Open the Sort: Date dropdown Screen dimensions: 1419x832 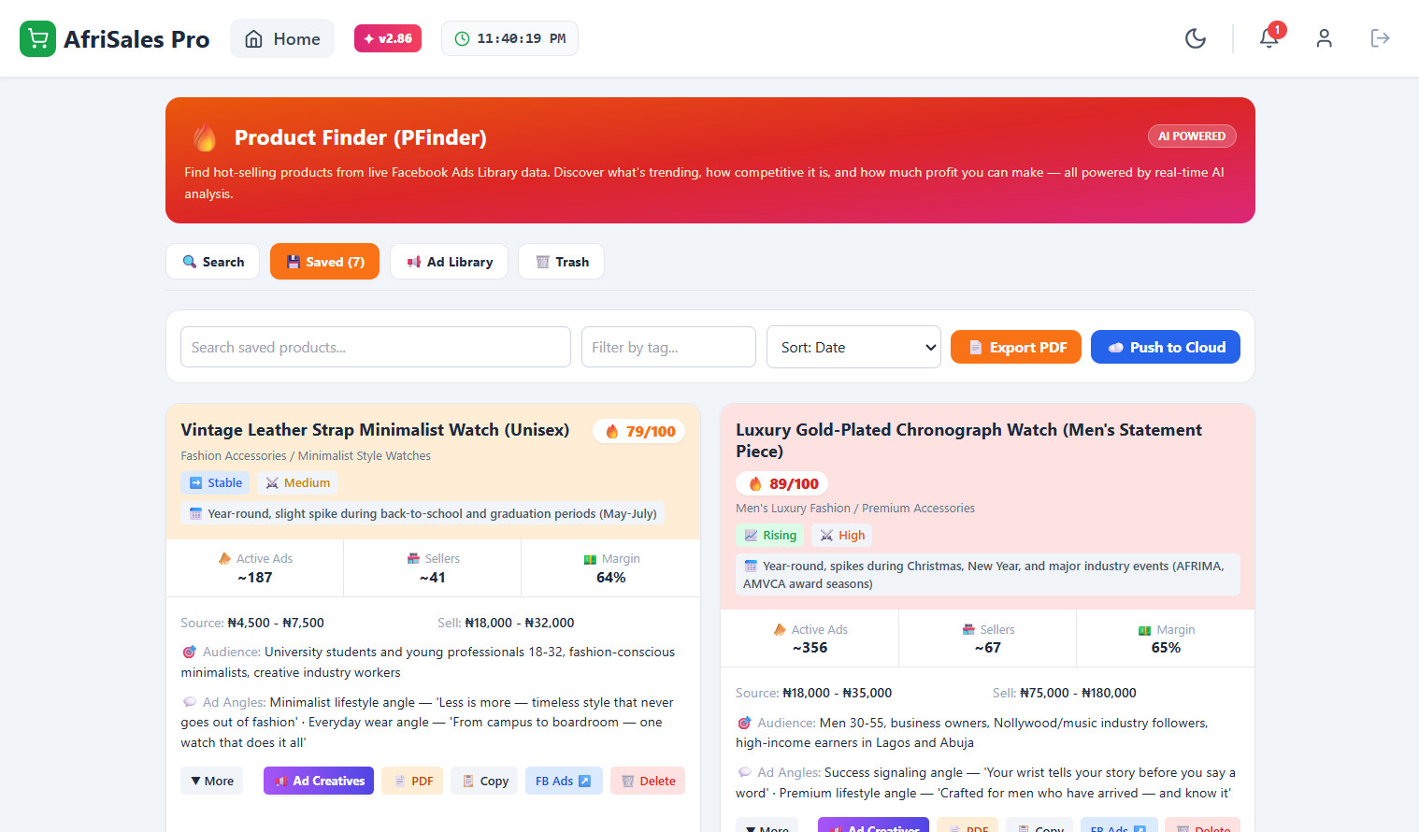pos(853,347)
